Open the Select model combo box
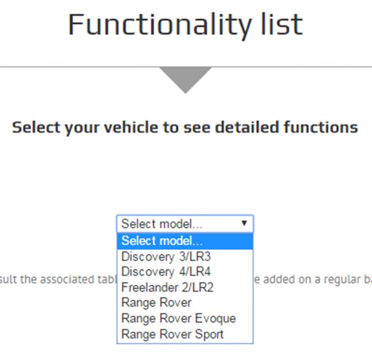 (x=185, y=224)
